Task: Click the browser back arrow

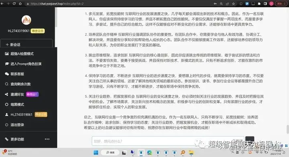Action: [2, 4]
